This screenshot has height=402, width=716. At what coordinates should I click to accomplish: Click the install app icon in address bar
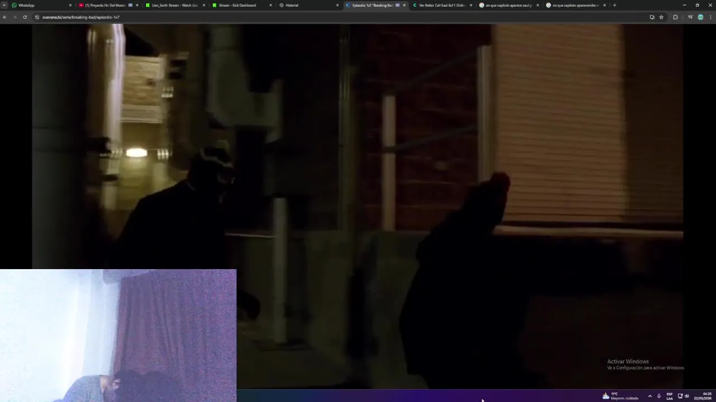click(652, 17)
